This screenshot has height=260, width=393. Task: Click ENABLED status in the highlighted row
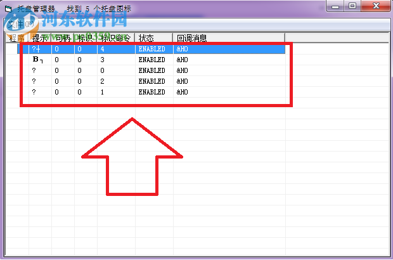[152, 49]
